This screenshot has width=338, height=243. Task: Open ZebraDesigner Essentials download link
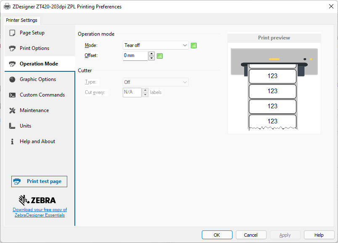click(x=40, y=212)
